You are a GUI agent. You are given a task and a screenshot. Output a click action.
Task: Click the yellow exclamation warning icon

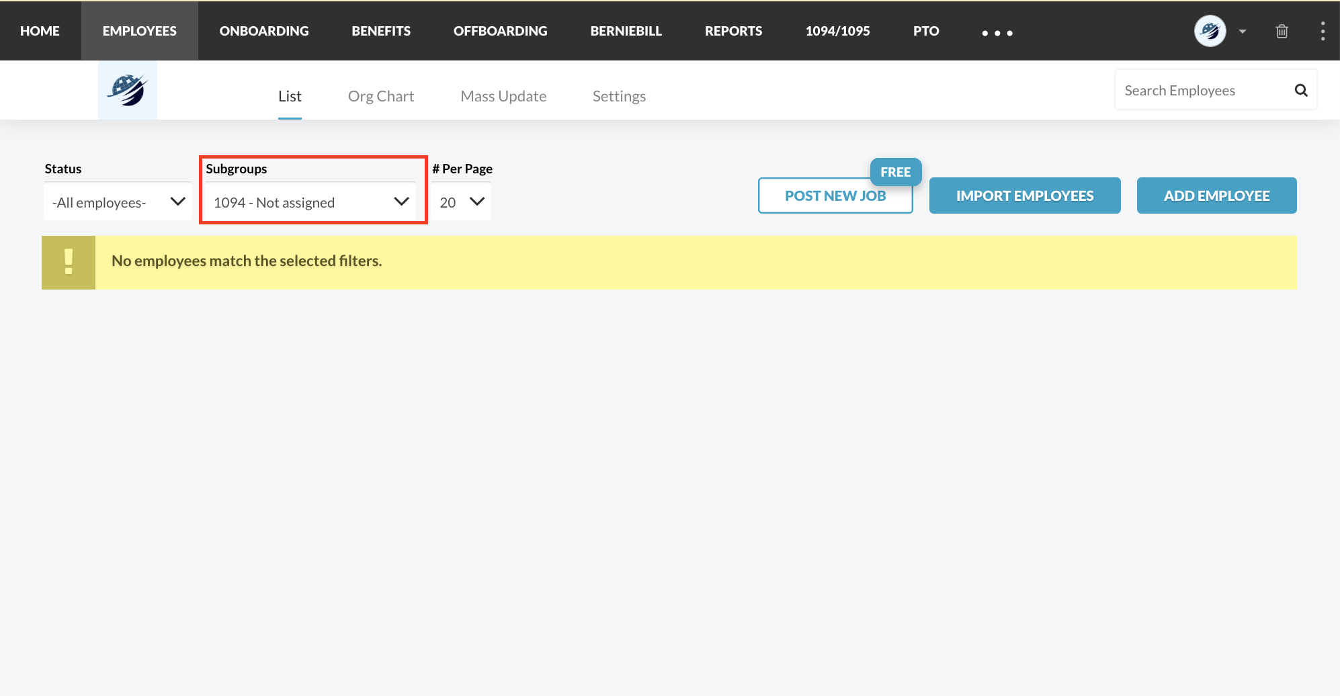click(x=69, y=263)
